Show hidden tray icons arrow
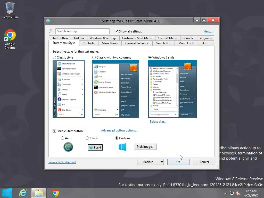The width and height of the screenshot is (264, 198). click(225, 193)
